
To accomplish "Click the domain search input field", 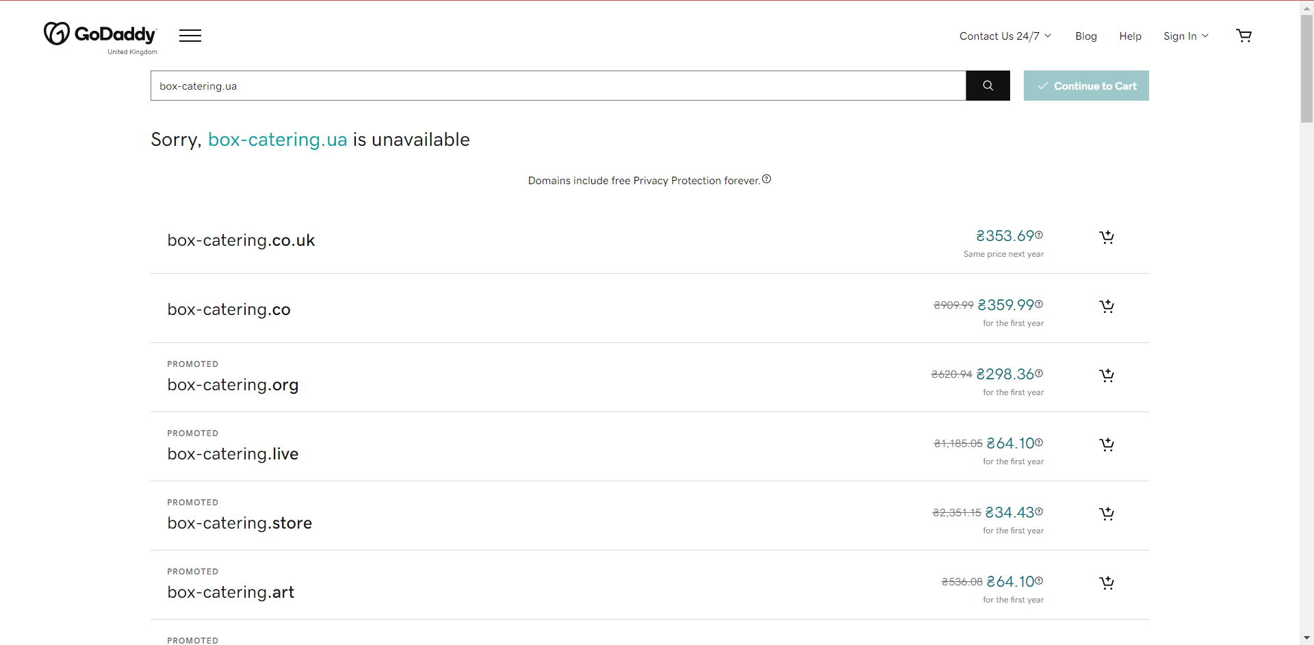I will pos(558,86).
